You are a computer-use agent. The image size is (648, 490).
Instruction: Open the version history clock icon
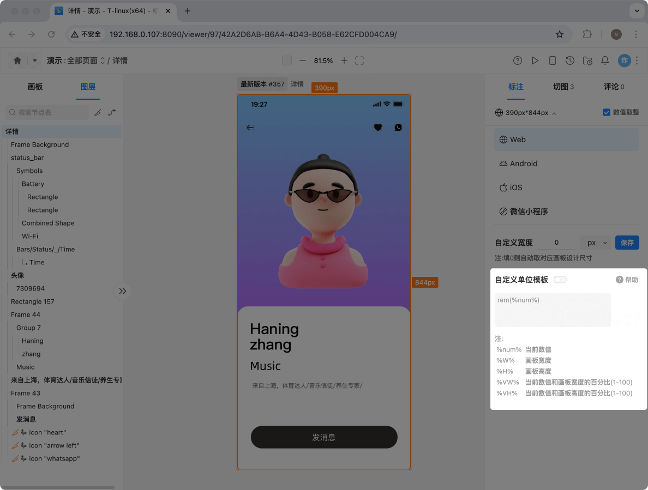(x=570, y=61)
